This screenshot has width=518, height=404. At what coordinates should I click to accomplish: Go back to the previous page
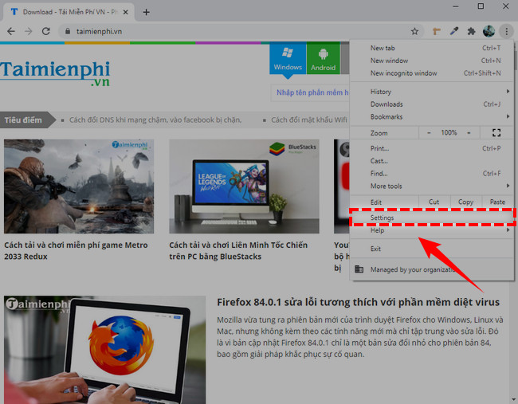[11, 31]
